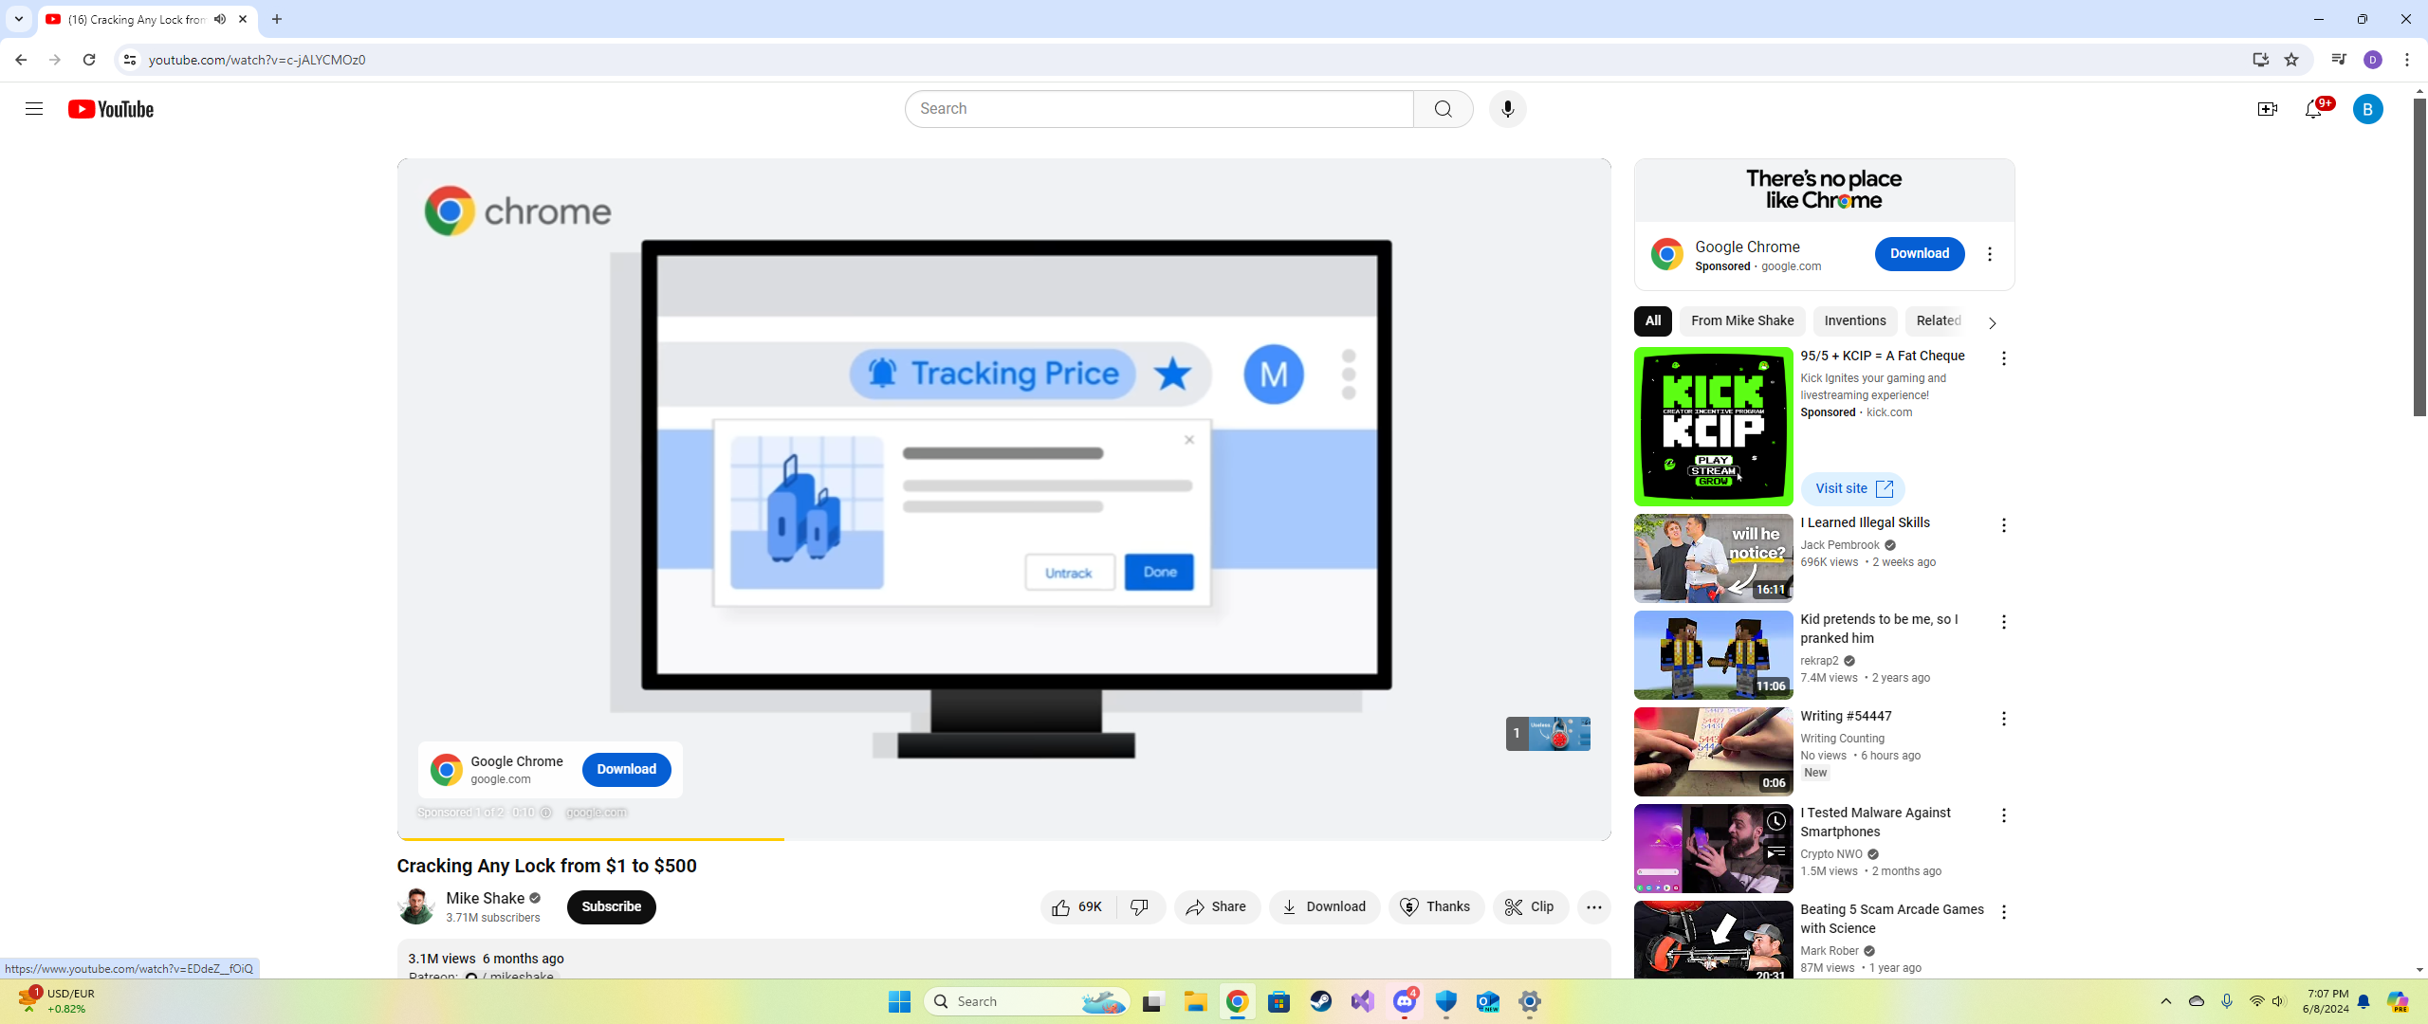The width and height of the screenshot is (2428, 1024).
Task: Dislike the video with thumbs down
Action: (x=1140, y=906)
